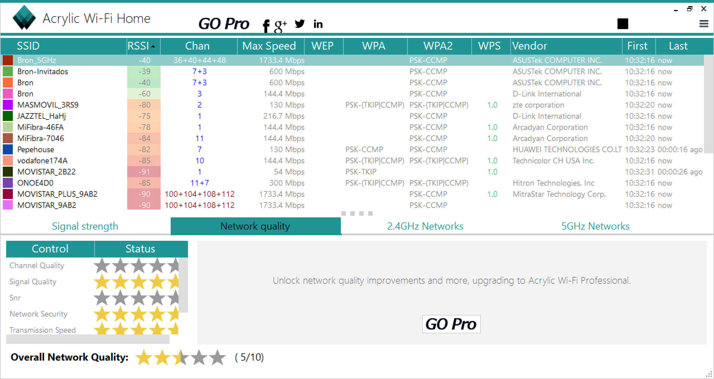Click GO Pro button in upgrade panel
The image size is (714, 379).
pyautogui.click(x=451, y=324)
